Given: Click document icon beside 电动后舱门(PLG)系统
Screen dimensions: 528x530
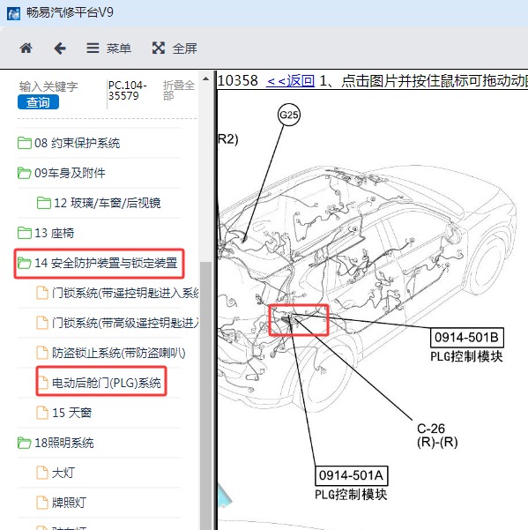Looking at the screenshot, I should pos(42,383).
